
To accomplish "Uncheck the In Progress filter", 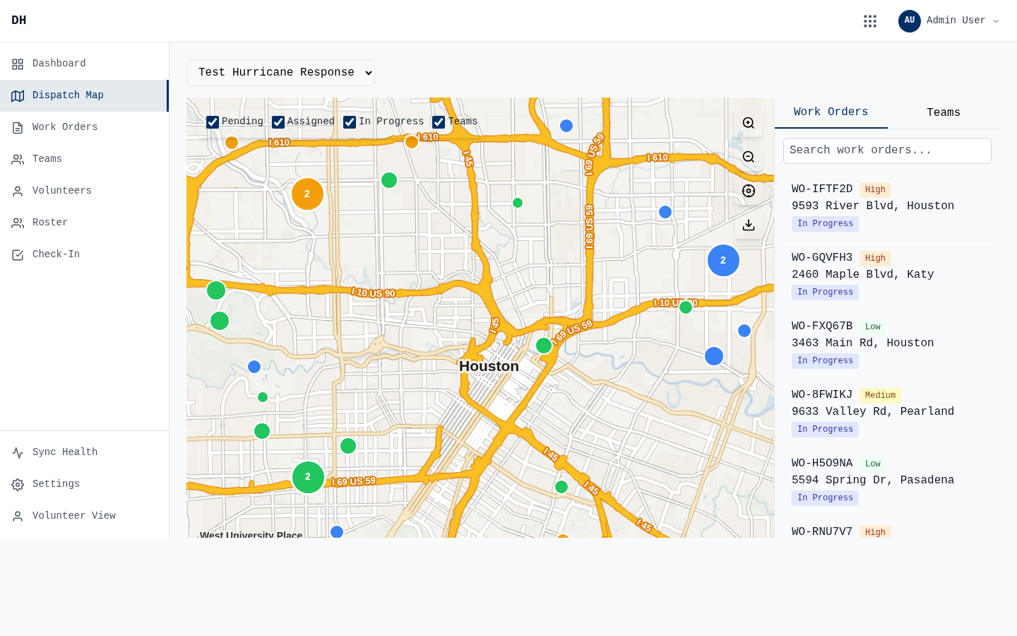I will 350,122.
